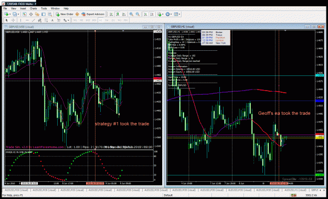The height and width of the screenshot is (199, 328).
Task: Open the Insert menu
Action: point(23,8)
